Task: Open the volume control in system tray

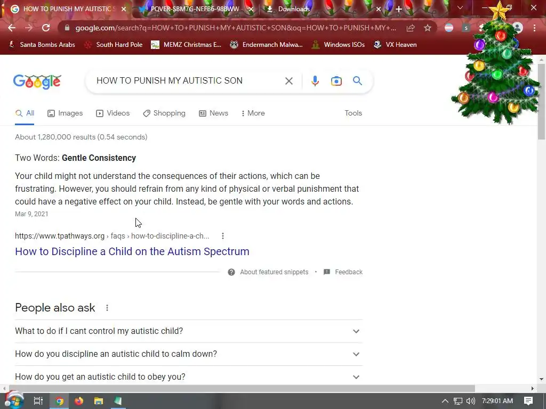Action: pos(470,401)
